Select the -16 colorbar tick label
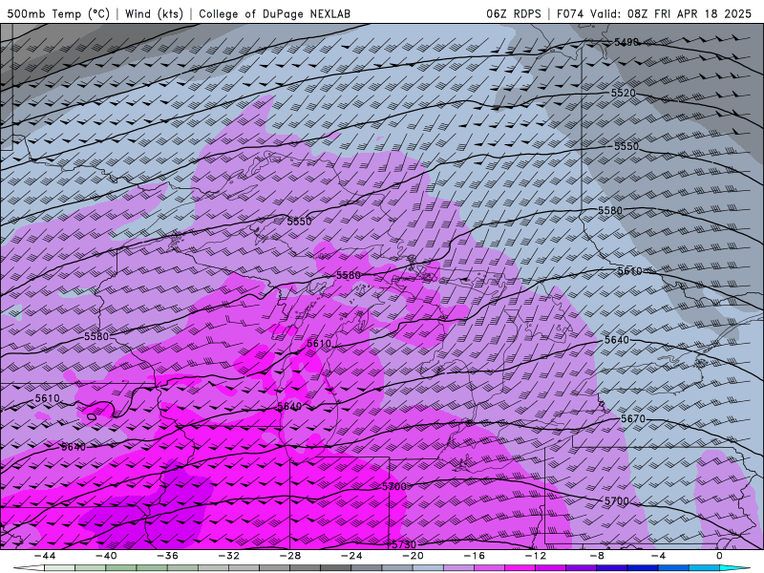 [474, 556]
